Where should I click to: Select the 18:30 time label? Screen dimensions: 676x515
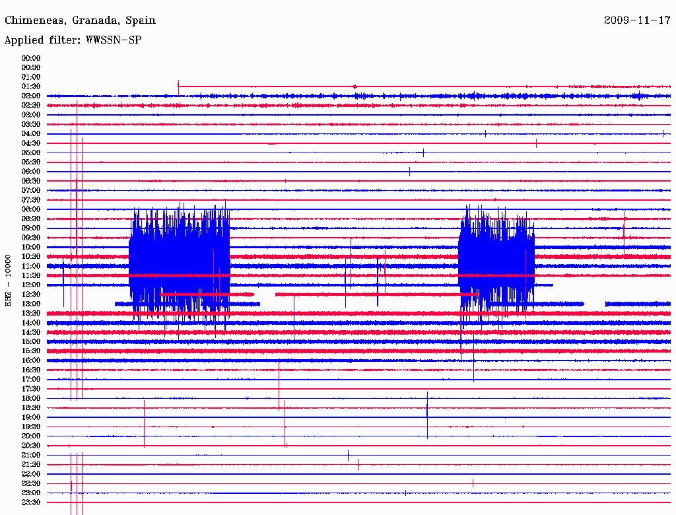(x=31, y=407)
